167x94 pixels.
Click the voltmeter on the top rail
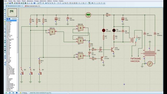pos(88,15)
